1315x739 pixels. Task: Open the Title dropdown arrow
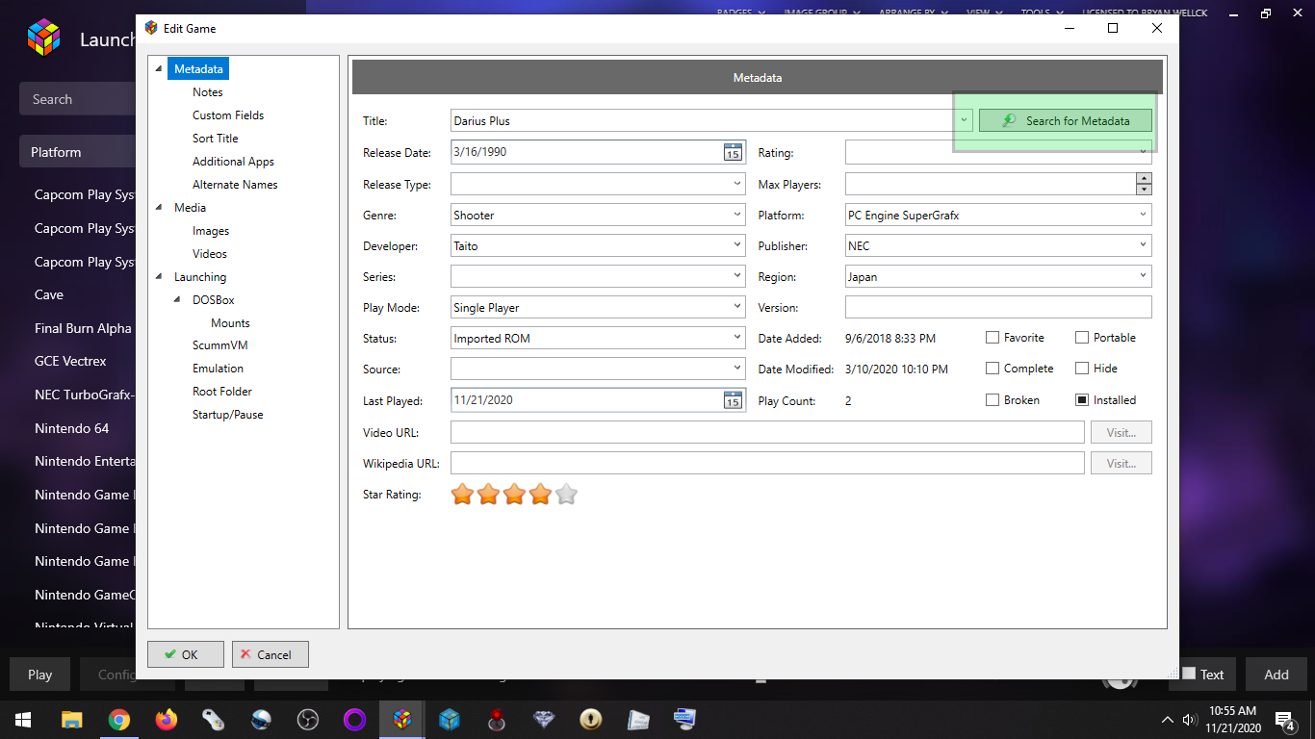tap(966, 120)
